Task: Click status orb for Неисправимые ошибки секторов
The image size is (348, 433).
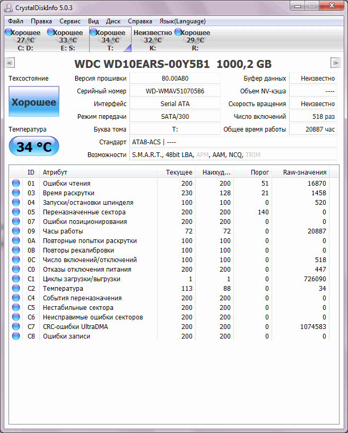Action: tap(16, 317)
